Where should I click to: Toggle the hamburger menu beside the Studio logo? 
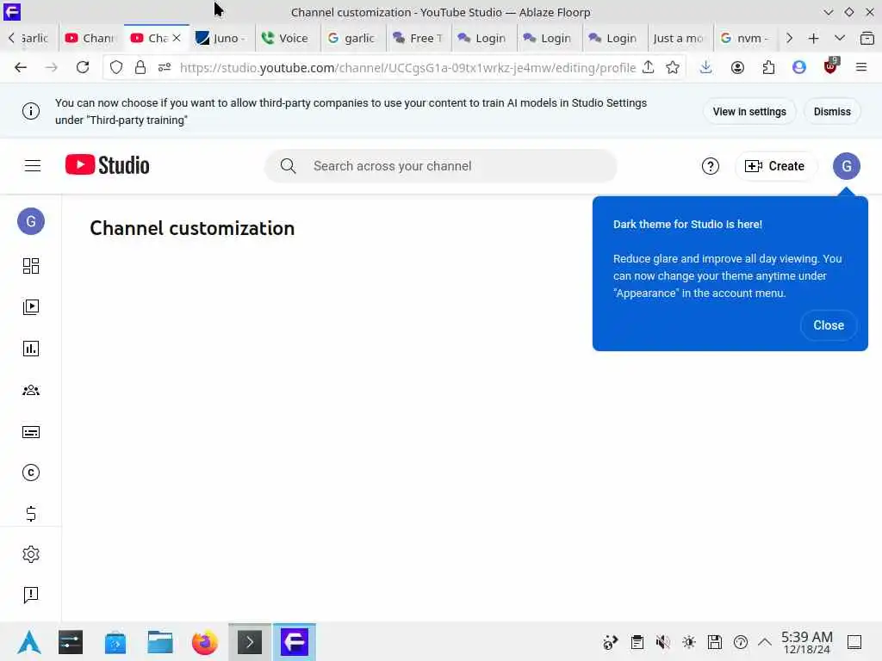click(33, 166)
